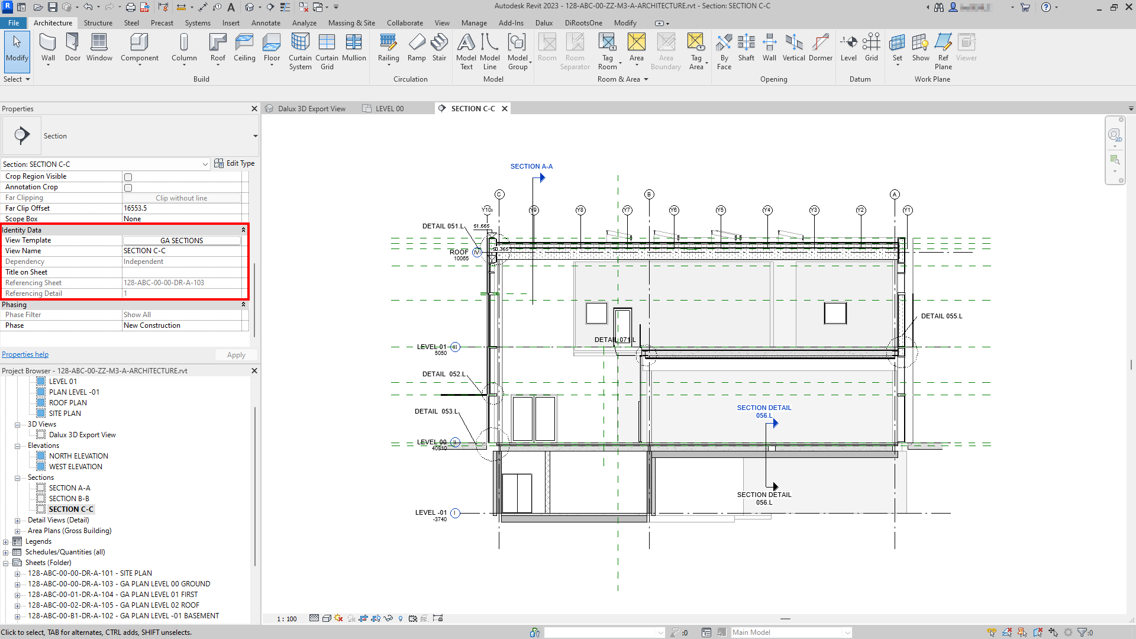
Task: Open the Annotate ribbon tab
Action: [x=266, y=23]
